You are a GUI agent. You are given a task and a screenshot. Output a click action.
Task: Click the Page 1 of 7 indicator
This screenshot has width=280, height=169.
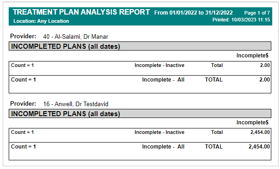click(257, 13)
